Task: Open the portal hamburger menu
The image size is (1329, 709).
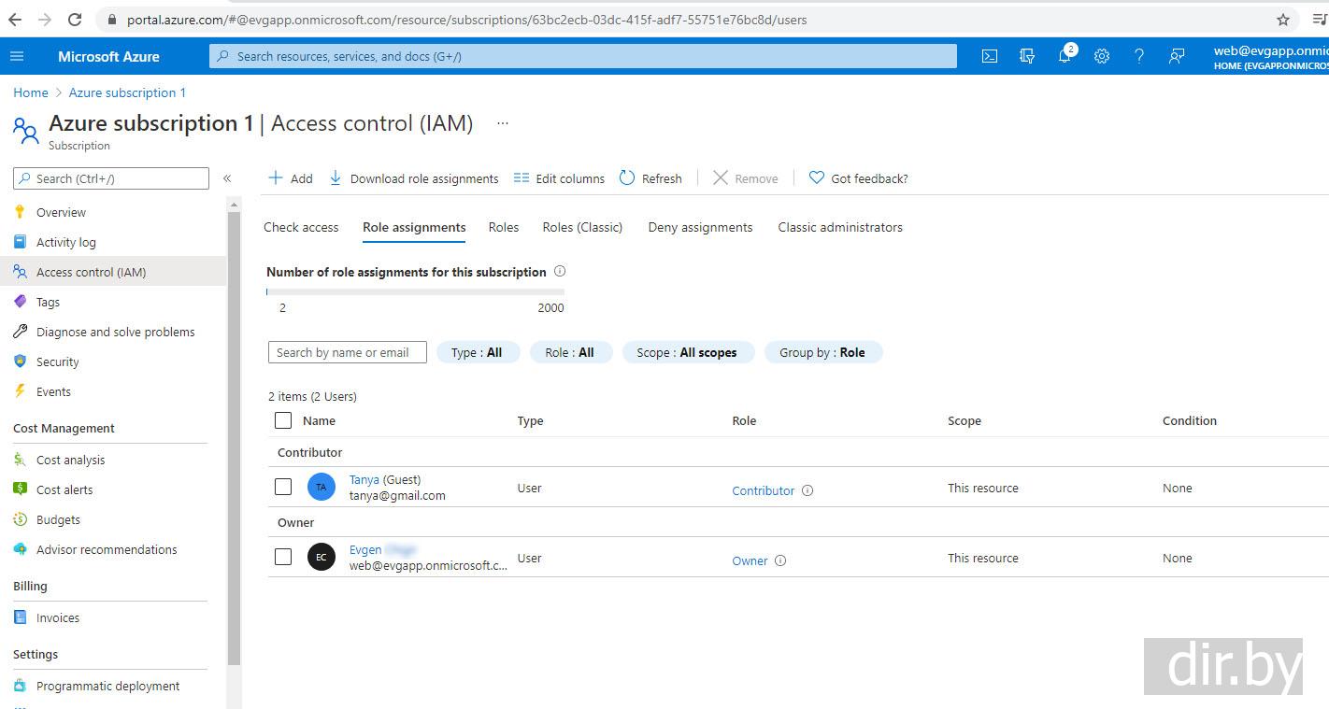Action: coord(17,56)
